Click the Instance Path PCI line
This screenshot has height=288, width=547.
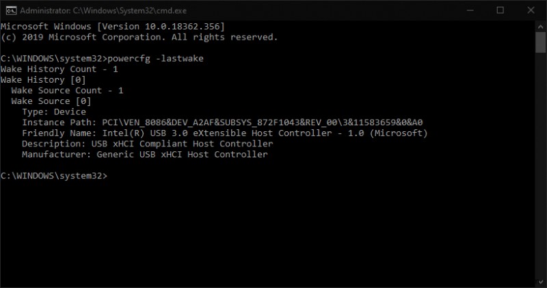[x=222, y=122]
